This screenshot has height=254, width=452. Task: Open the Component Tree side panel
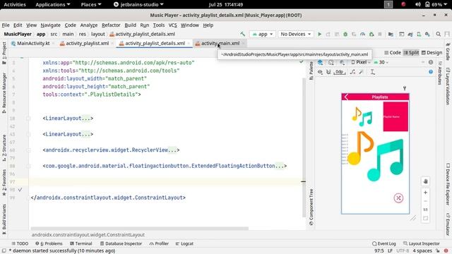point(311,207)
